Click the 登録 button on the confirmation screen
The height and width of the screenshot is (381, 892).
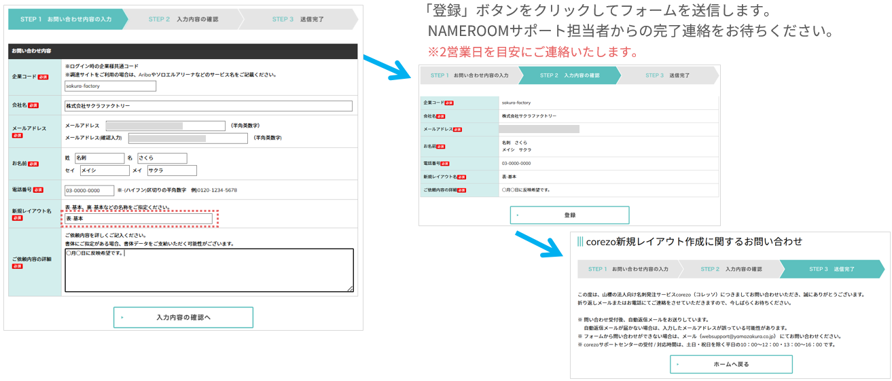pos(569,215)
